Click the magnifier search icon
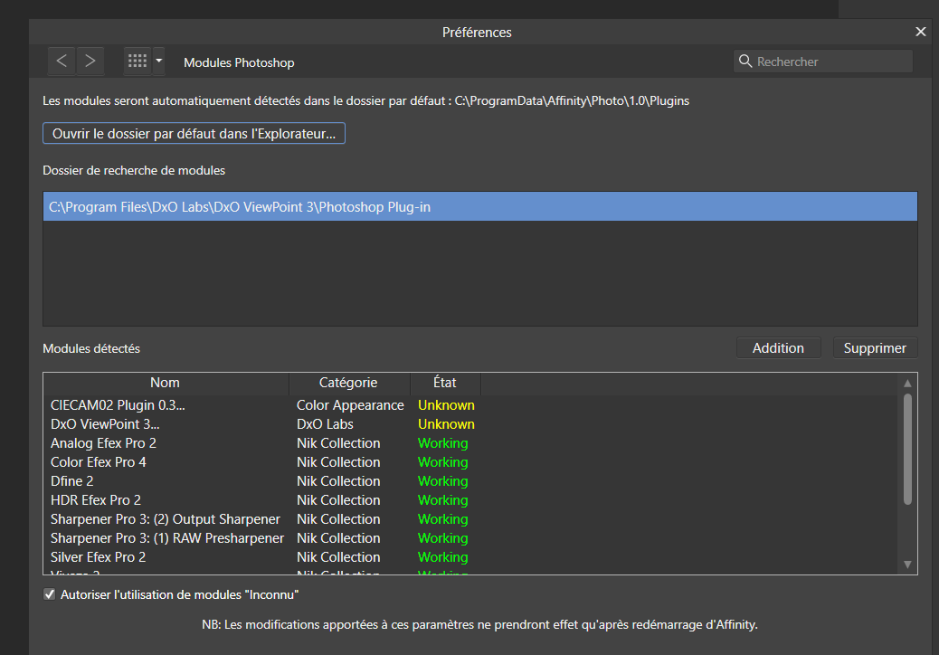This screenshot has height=655, width=939. (x=745, y=62)
